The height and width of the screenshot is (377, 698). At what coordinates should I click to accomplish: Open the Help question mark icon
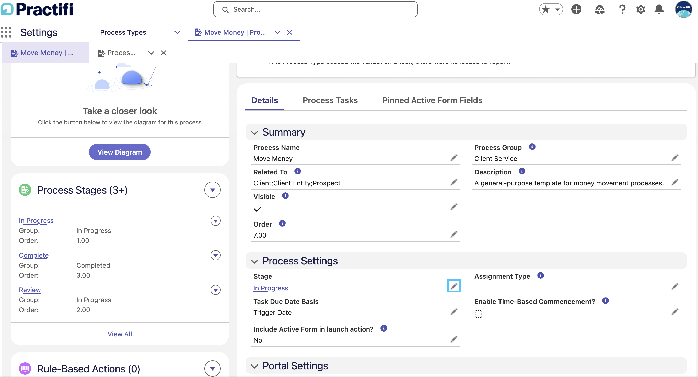[x=622, y=9]
